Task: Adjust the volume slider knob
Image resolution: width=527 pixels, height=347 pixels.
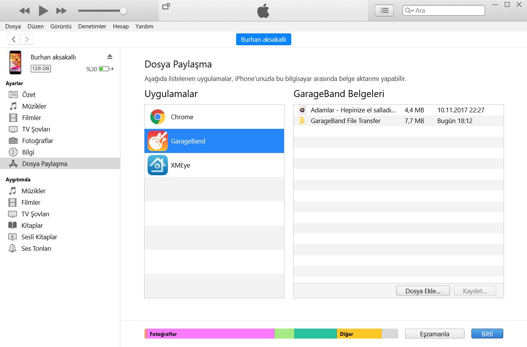Action: (123, 11)
